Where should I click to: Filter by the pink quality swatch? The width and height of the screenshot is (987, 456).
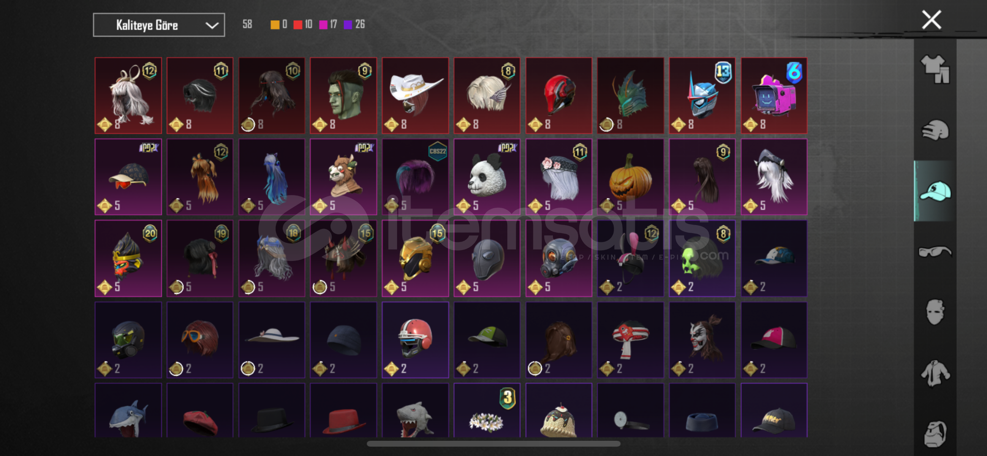pos(323,24)
